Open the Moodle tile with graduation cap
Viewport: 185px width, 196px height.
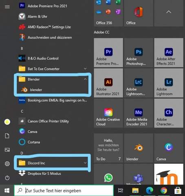tap(169, 174)
